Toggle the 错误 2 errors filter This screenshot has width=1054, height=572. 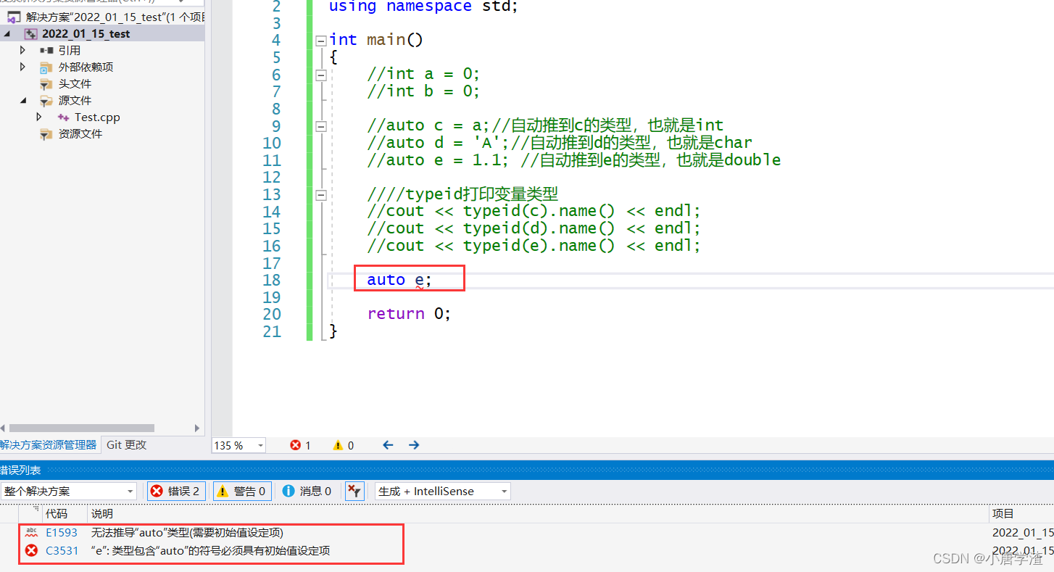tap(176, 492)
